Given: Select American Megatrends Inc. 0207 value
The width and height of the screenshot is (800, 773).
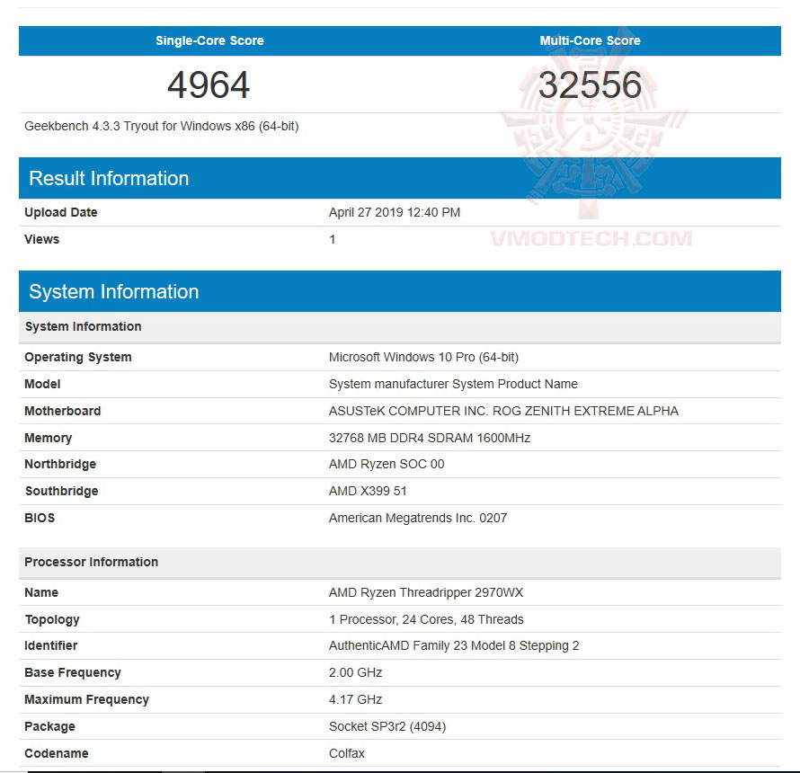Looking at the screenshot, I should pos(418,519).
